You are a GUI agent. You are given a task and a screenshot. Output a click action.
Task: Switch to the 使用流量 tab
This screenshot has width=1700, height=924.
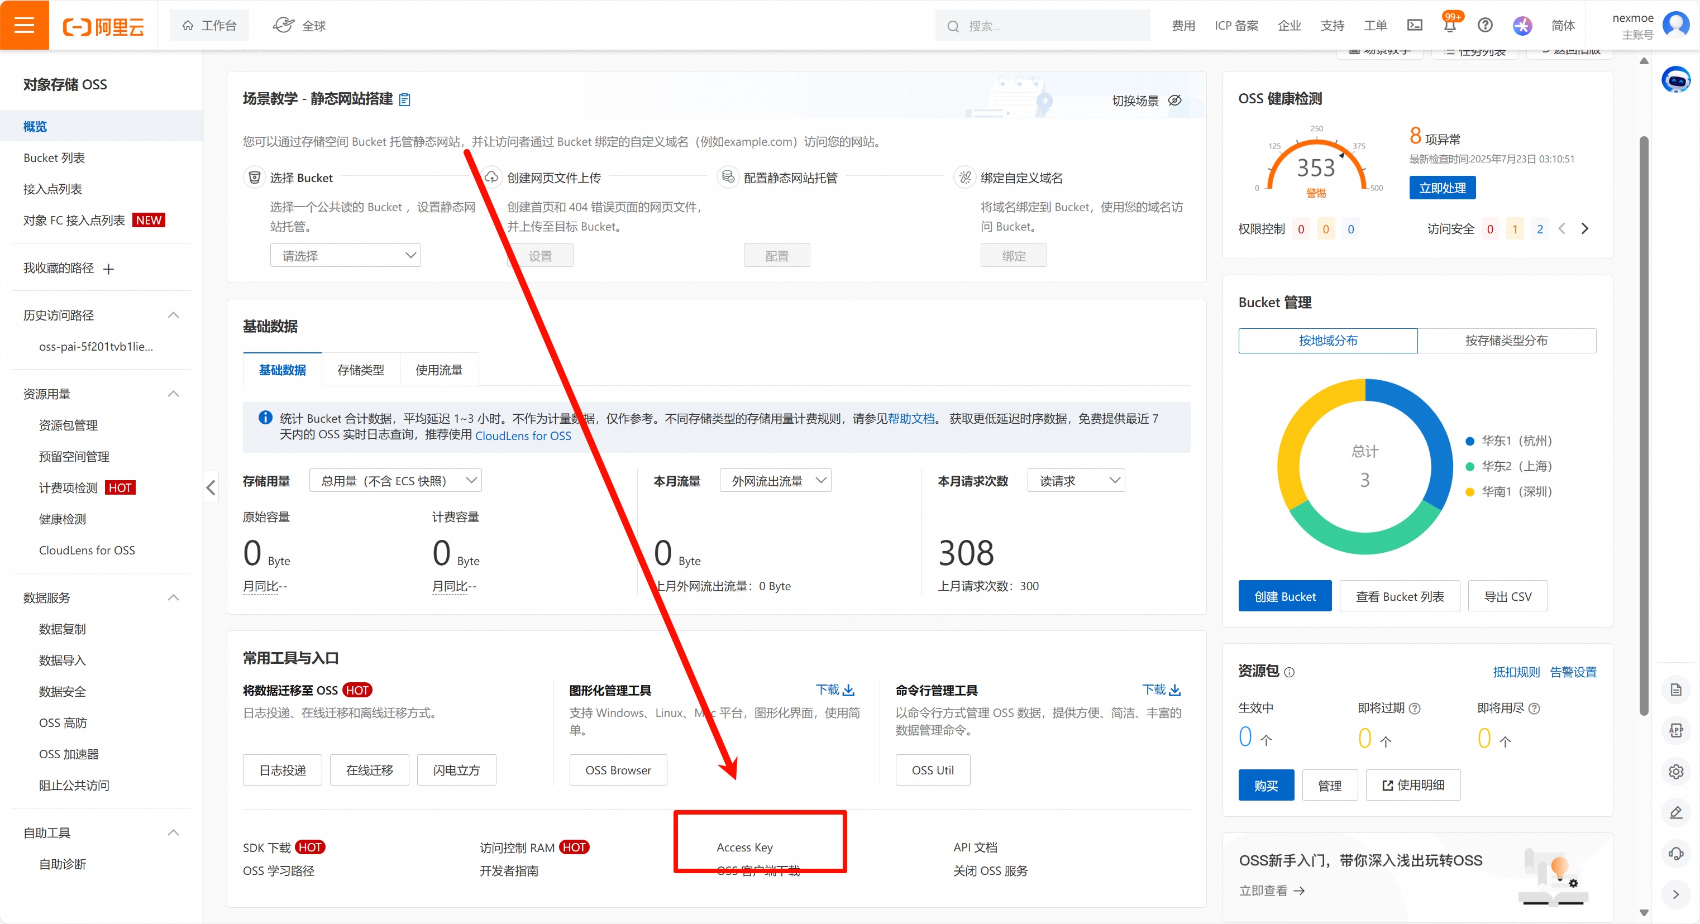[439, 370]
